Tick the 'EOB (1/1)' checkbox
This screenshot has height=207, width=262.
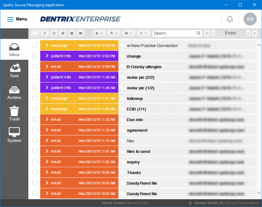point(35,109)
